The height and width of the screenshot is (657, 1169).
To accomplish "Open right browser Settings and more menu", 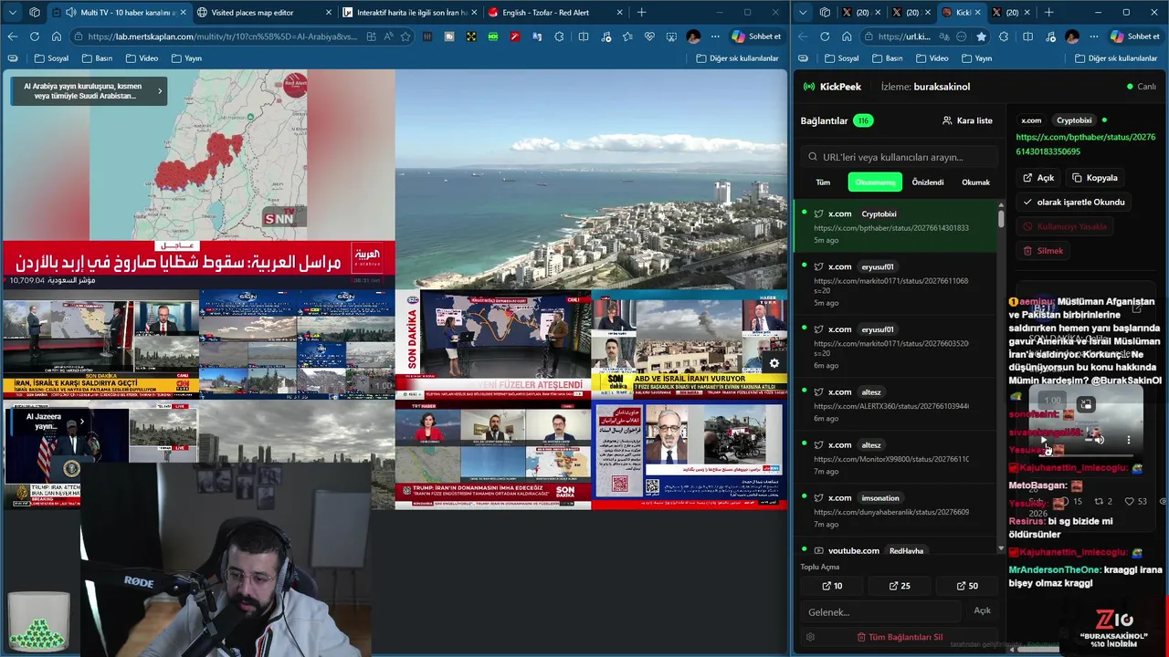I will coord(1095,36).
